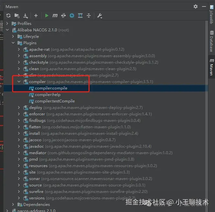Click Lifecycle folder icon
This screenshot has height=212, width=215.
coord(20,37)
